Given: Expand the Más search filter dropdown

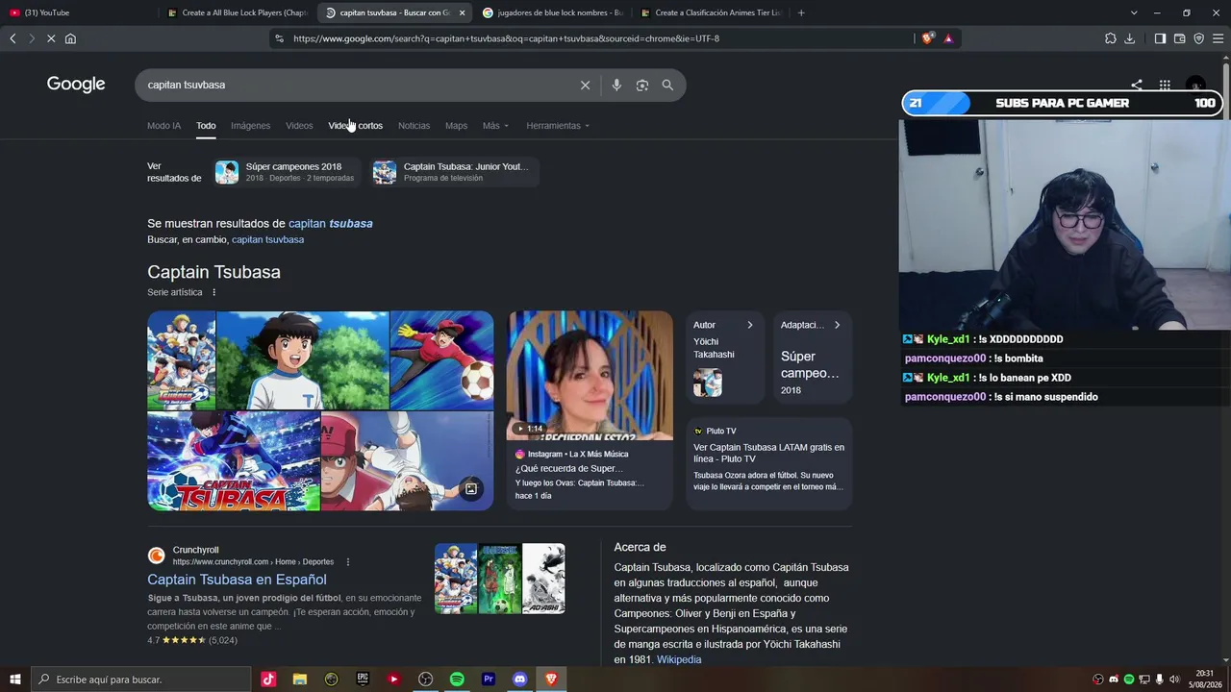Looking at the screenshot, I should [495, 126].
